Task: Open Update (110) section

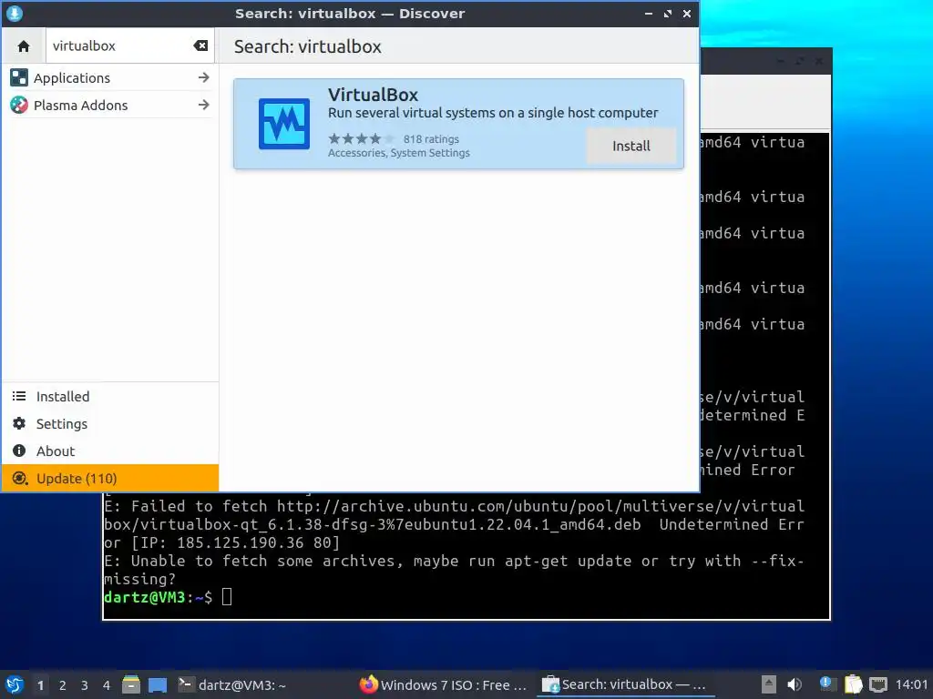Action: click(x=110, y=479)
